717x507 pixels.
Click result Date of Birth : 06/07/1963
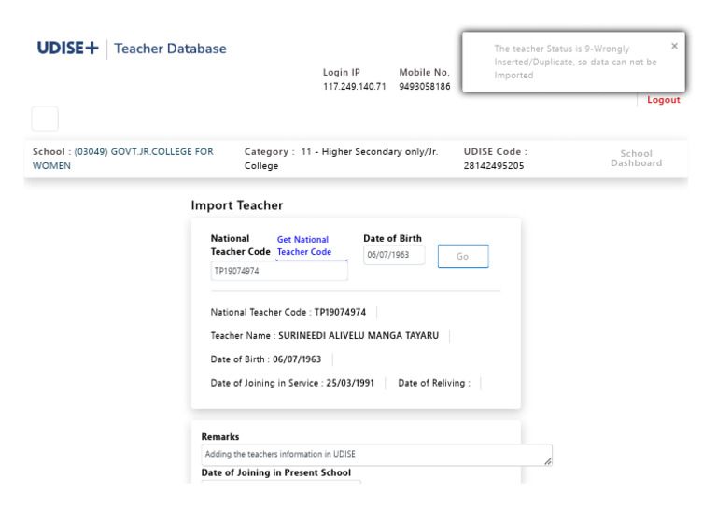point(266,359)
